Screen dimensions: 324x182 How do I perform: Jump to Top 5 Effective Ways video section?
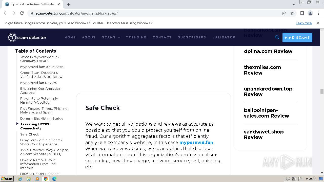[44, 152]
